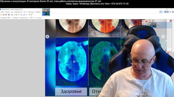The image size is (174, 97).
Task: Select the open image thumbnail tab
Action: (x=46, y=12)
